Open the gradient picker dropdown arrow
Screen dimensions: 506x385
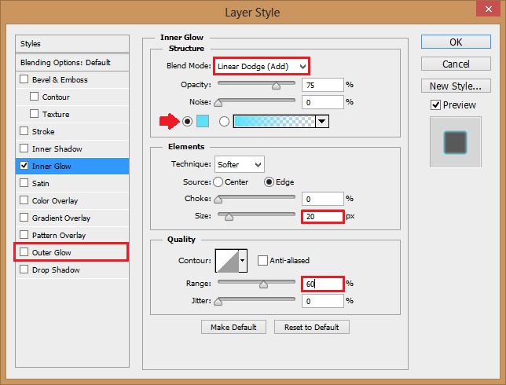tap(321, 122)
